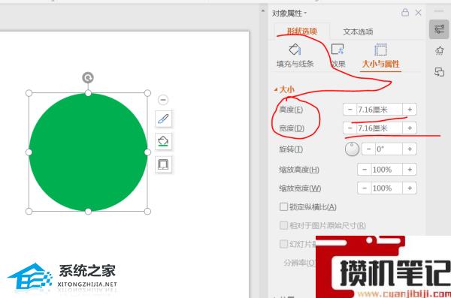The height and width of the screenshot is (298, 451).
Task: Edit the 旋转 angle field
Action: click(389, 149)
